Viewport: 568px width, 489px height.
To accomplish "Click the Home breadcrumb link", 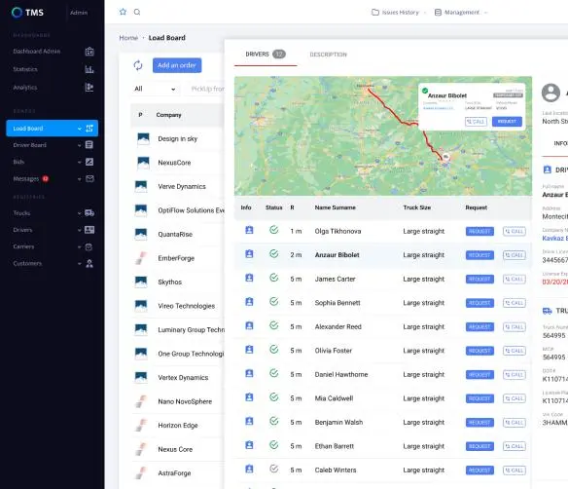I will point(128,38).
